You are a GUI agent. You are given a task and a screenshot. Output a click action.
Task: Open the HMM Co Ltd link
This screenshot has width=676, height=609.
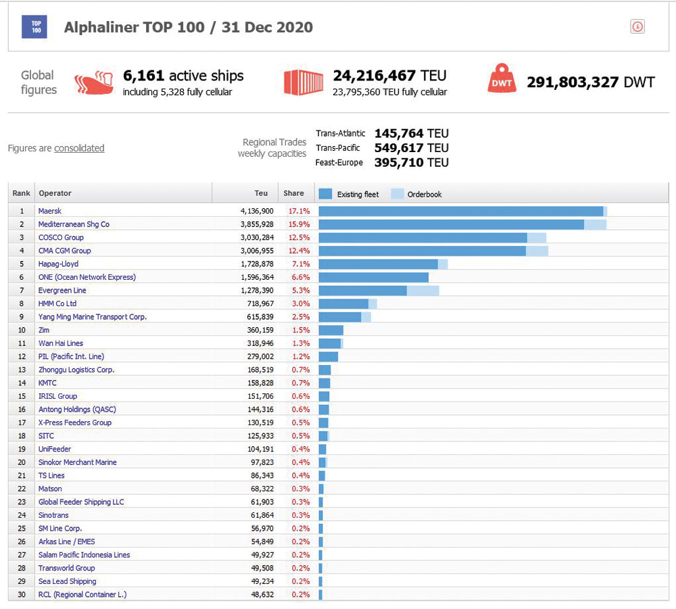(57, 303)
